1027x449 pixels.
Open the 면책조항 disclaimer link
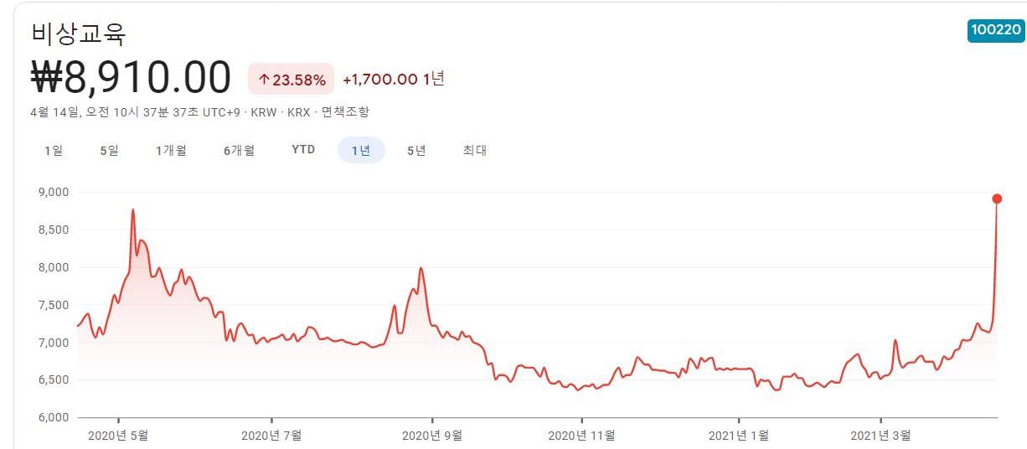pyautogui.click(x=345, y=111)
